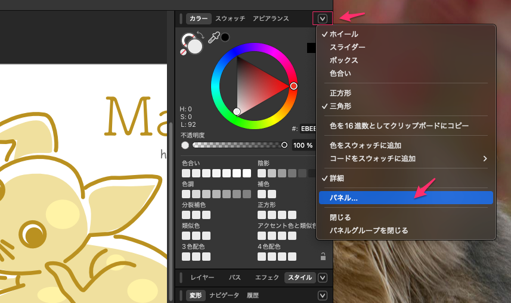Click the no-color (none) icon
The image size is (511, 303).
(x=184, y=52)
